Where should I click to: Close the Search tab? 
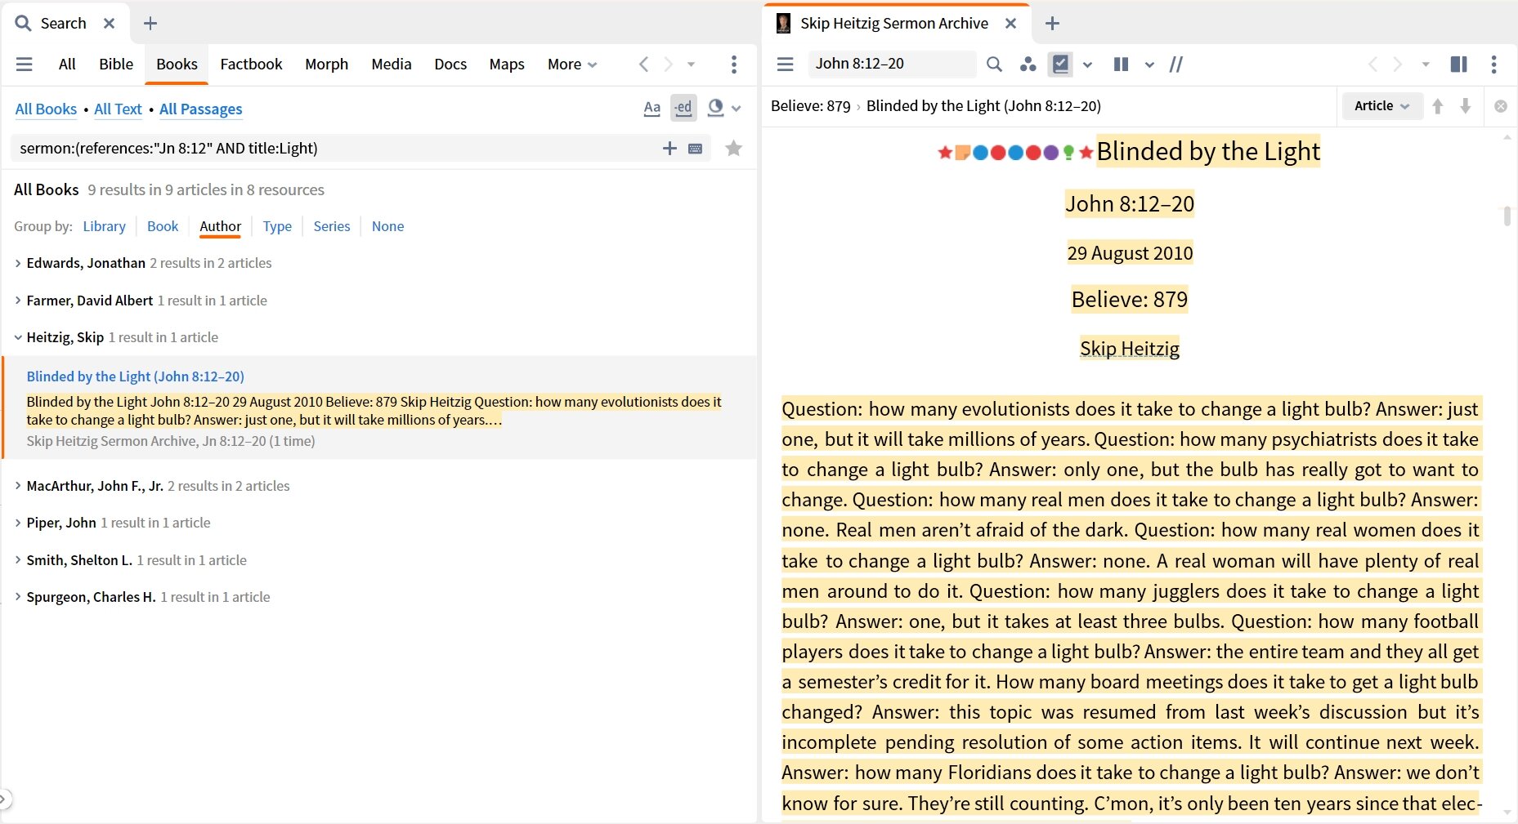coord(109,24)
